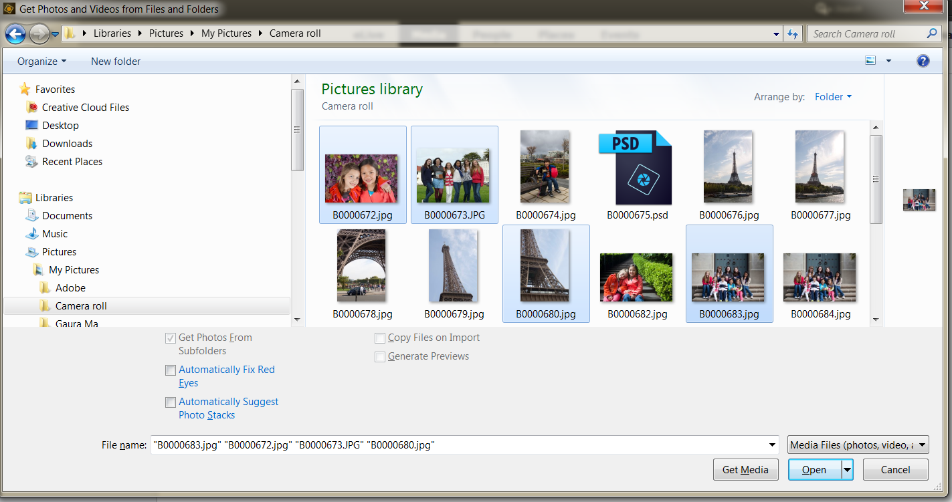Viewport: 952px width, 502px height.
Task: Open the Organize menu
Action: click(41, 61)
